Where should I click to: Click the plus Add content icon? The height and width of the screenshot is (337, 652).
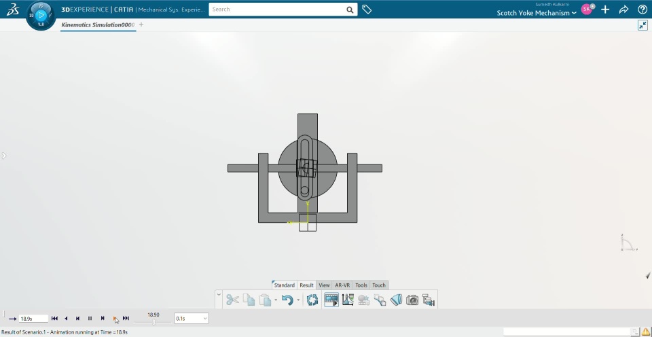point(605,9)
